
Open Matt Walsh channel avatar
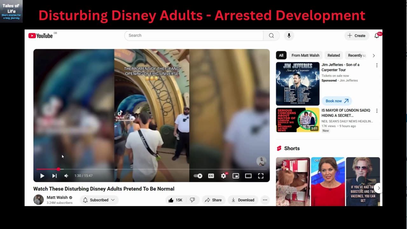38,200
